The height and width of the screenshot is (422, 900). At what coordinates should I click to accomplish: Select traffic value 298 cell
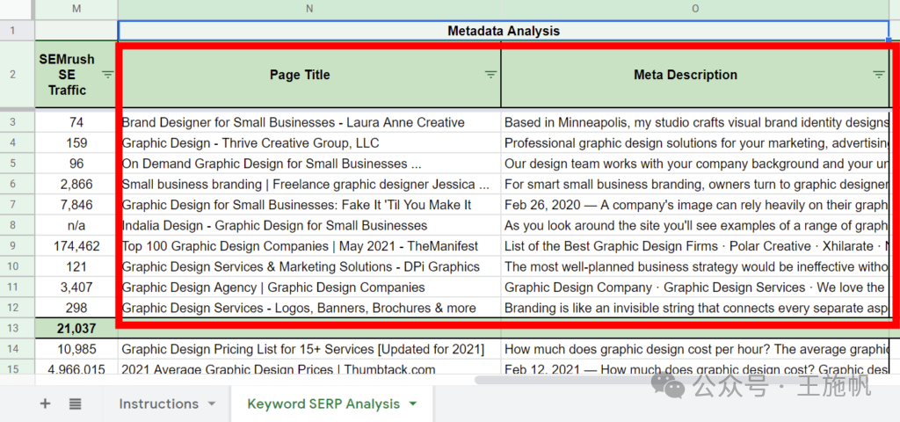[76, 309]
